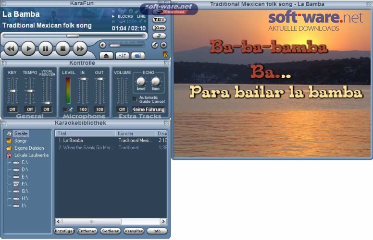Viewport: 373px width, 240px height.
Task: Adjust the player volume slider
Action: pyautogui.click(x=127, y=46)
